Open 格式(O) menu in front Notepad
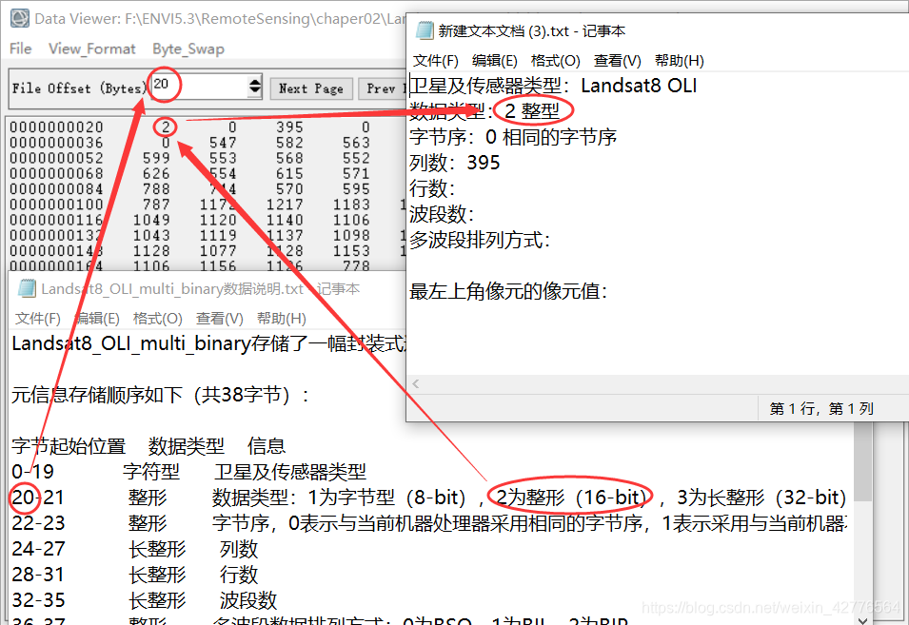 [555, 60]
